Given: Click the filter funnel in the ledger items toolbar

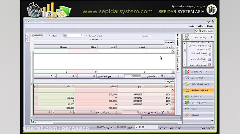Looking at the screenshot, I should pos(162,76).
